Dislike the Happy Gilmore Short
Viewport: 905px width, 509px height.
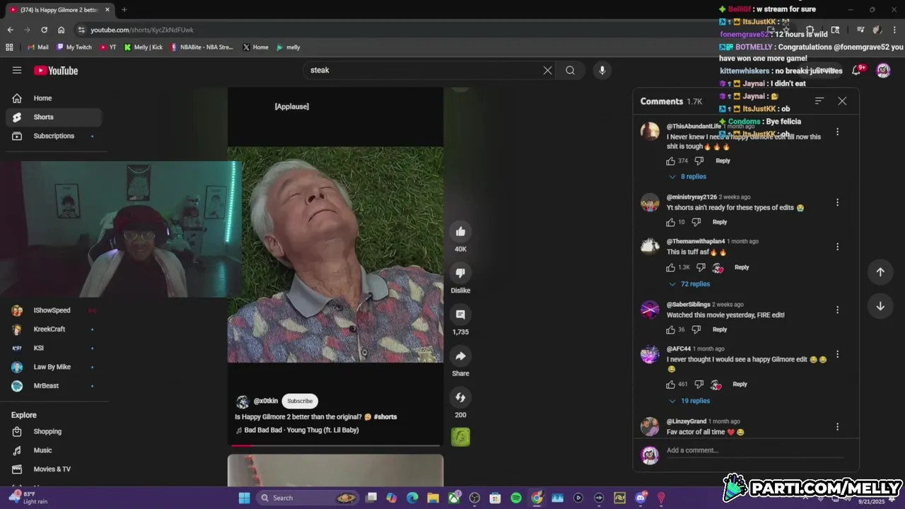tap(460, 273)
